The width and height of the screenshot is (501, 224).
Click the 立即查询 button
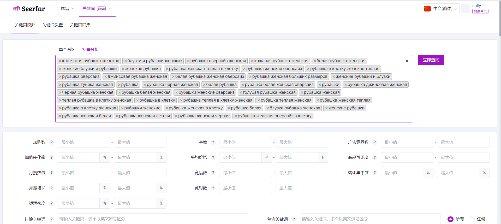click(x=431, y=60)
